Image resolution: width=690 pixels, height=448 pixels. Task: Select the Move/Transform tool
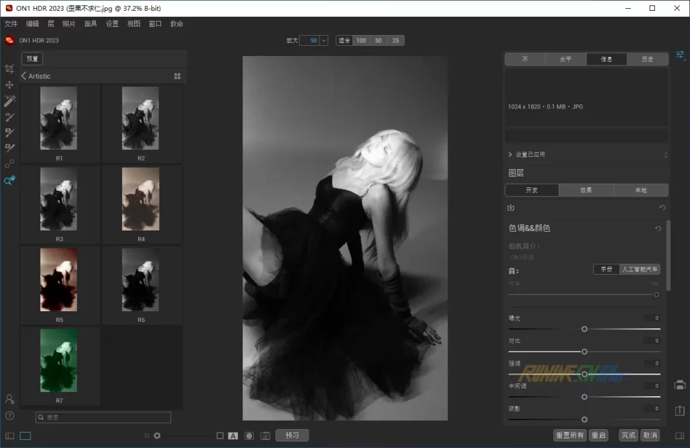pos(9,85)
